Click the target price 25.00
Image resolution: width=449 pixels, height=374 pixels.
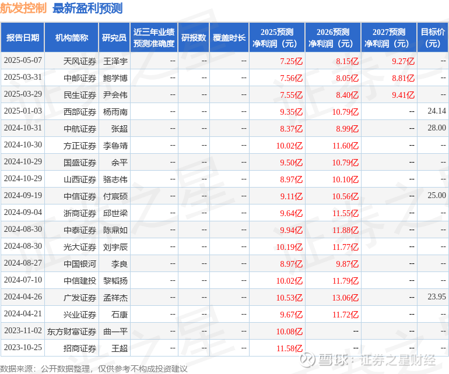(x=437, y=195)
